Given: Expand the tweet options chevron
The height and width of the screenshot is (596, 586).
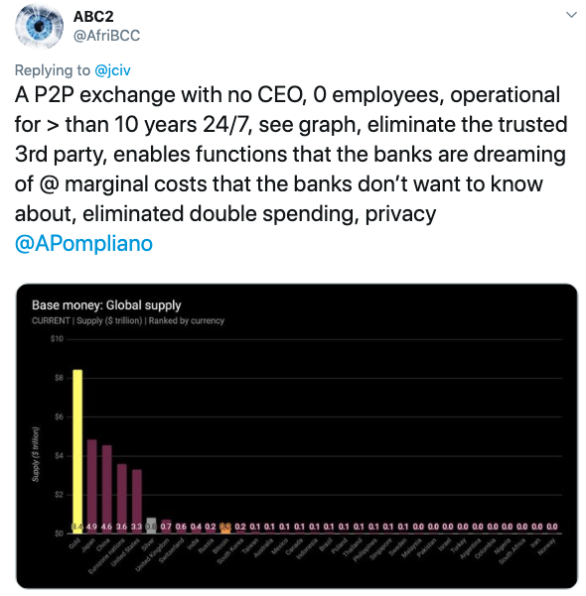Looking at the screenshot, I should click(x=571, y=16).
